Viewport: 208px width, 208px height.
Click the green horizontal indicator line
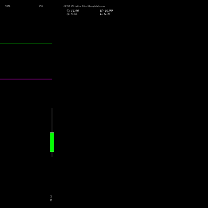(x=26, y=44)
